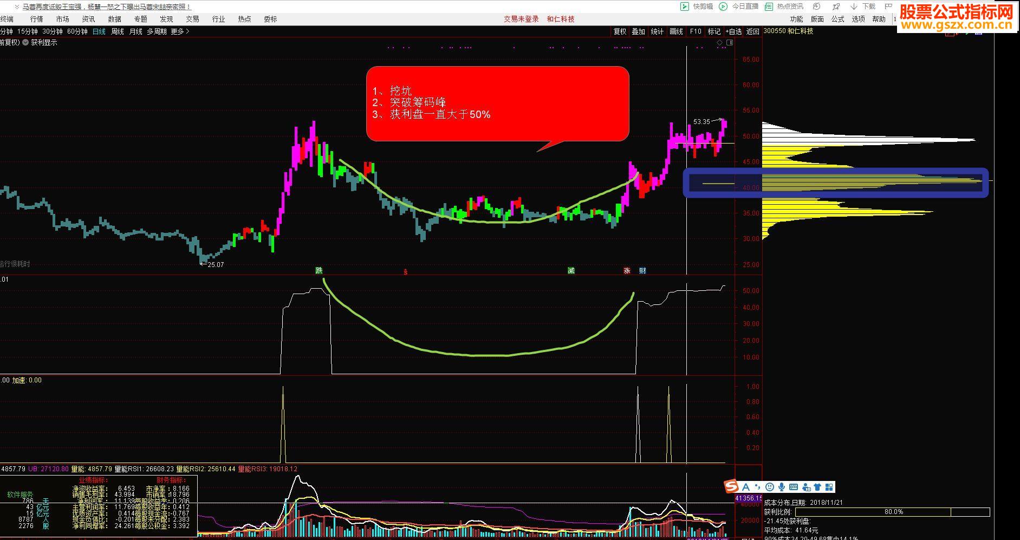Open the 版面 menu
1020x540 pixels.
click(x=817, y=19)
